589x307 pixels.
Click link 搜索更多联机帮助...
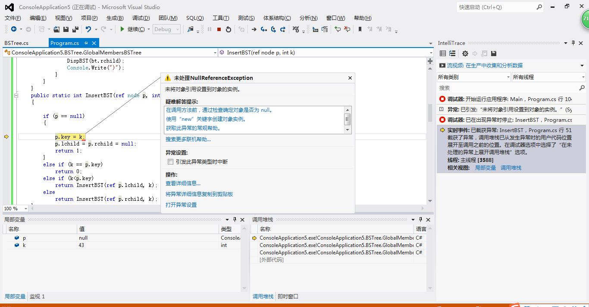pos(188,139)
